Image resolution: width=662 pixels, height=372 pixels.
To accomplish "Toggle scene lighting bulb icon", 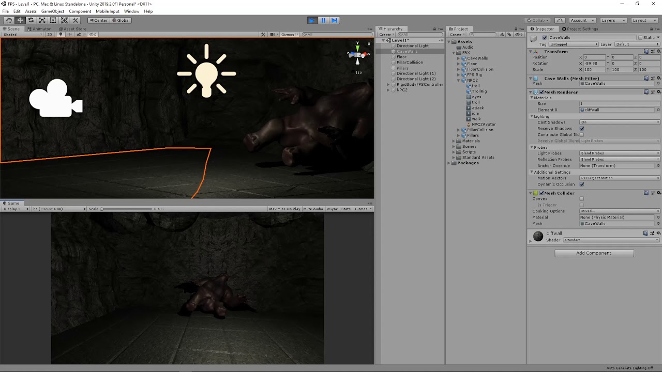I will (61, 35).
